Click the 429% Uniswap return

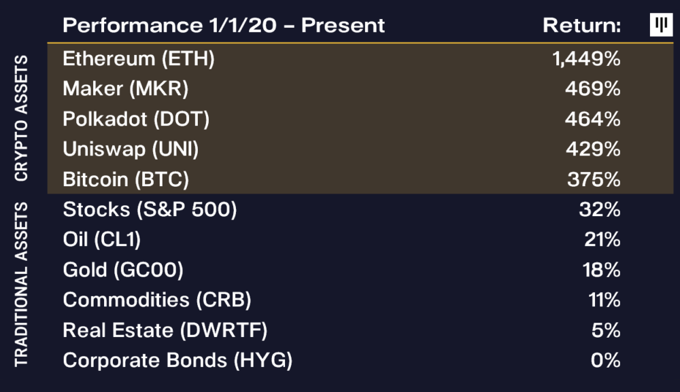(x=593, y=149)
